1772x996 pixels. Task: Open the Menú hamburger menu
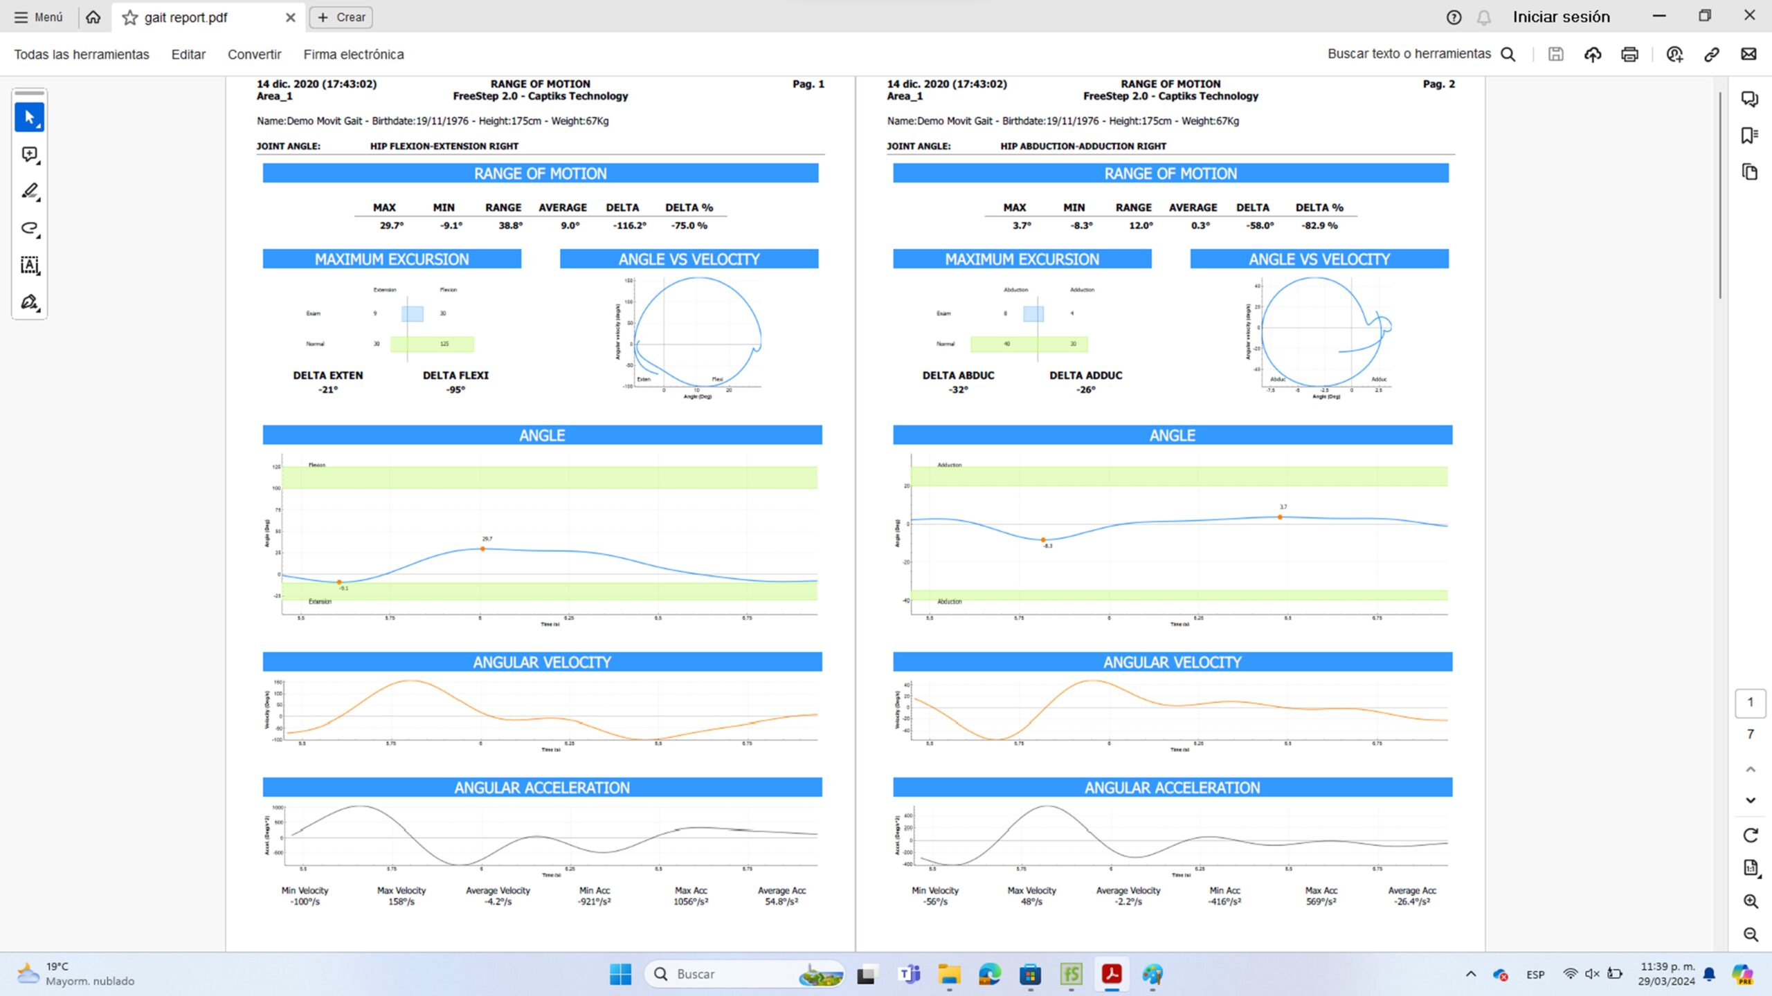pyautogui.click(x=39, y=17)
